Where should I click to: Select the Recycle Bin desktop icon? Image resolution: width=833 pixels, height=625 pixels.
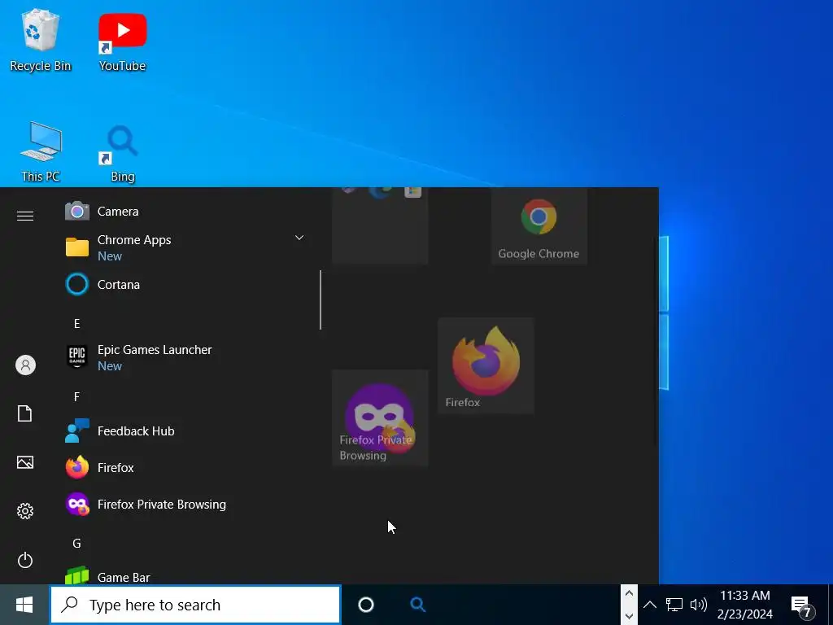pos(40,41)
